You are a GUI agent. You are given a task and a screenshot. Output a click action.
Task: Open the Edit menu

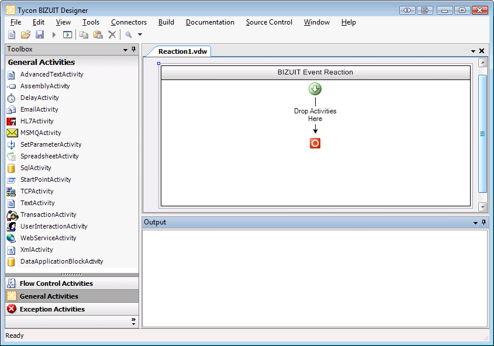(39, 22)
